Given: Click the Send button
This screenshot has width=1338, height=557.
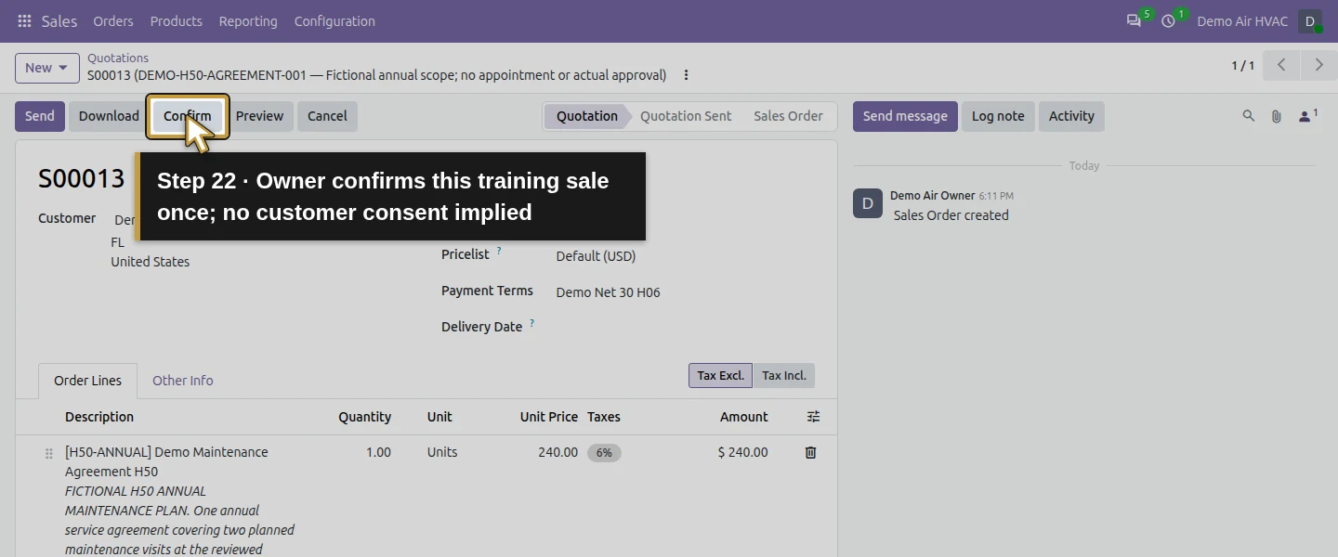Looking at the screenshot, I should [x=40, y=116].
